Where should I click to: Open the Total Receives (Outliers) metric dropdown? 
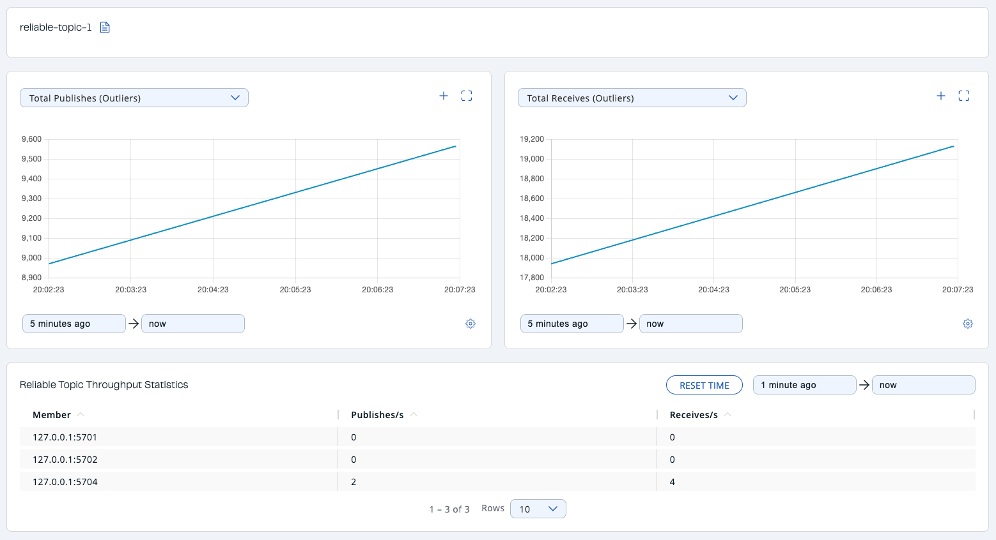[x=632, y=97]
